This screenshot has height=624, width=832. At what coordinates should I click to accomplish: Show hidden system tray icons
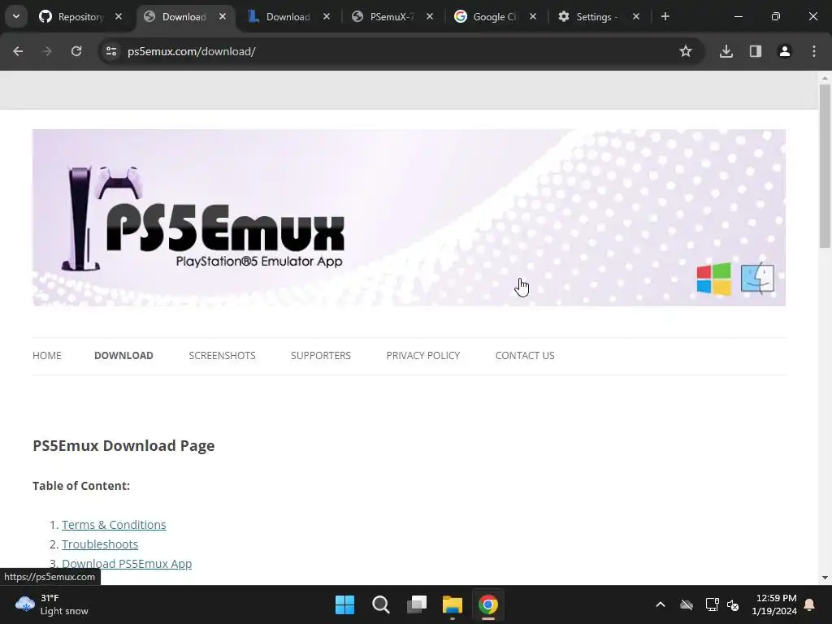(661, 604)
